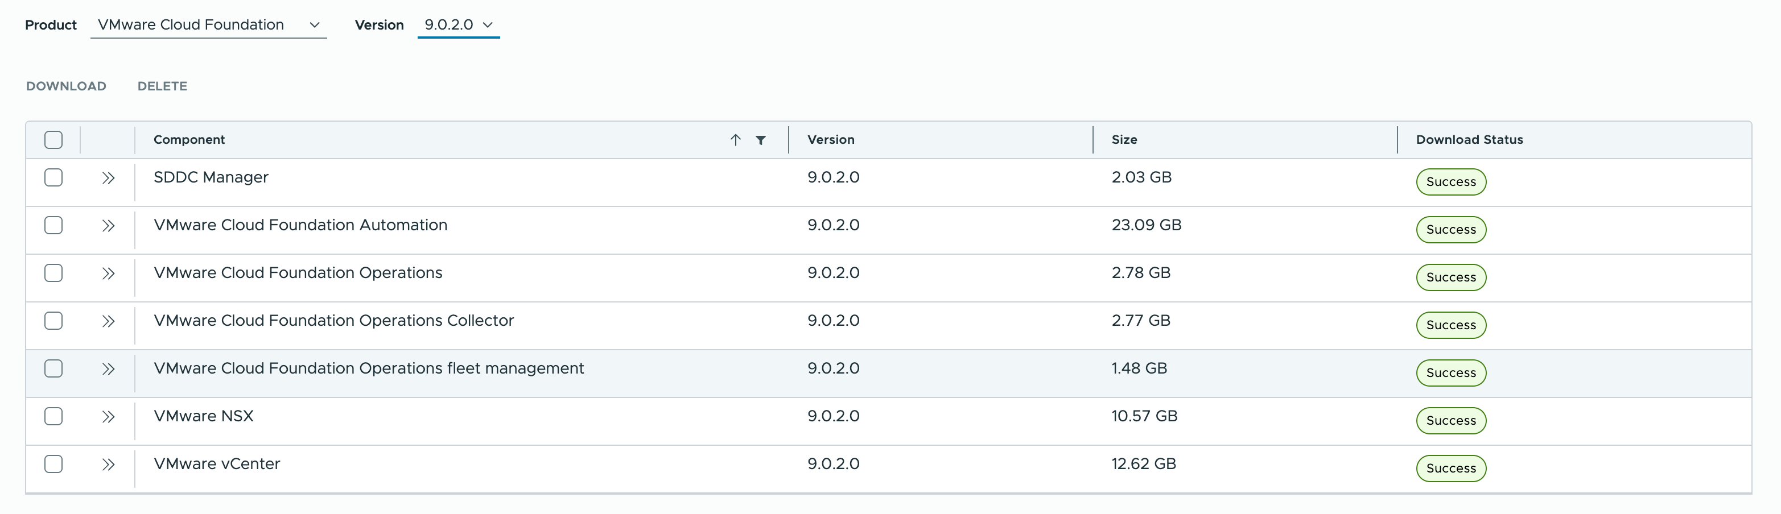Expand VMware vCenter row details
The height and width of the screenshot is (514, 1781).
click(x=108, y=465)
